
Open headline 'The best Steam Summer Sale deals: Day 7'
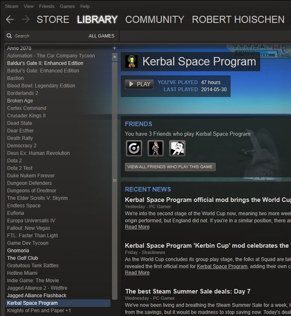(x=188, y=291)
